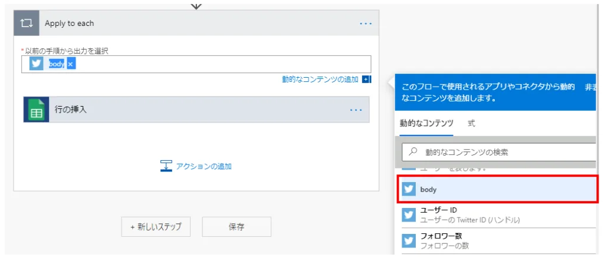Click the フォロワーの数 description text
Screen dimensions: 604x261
pos(445,246)
